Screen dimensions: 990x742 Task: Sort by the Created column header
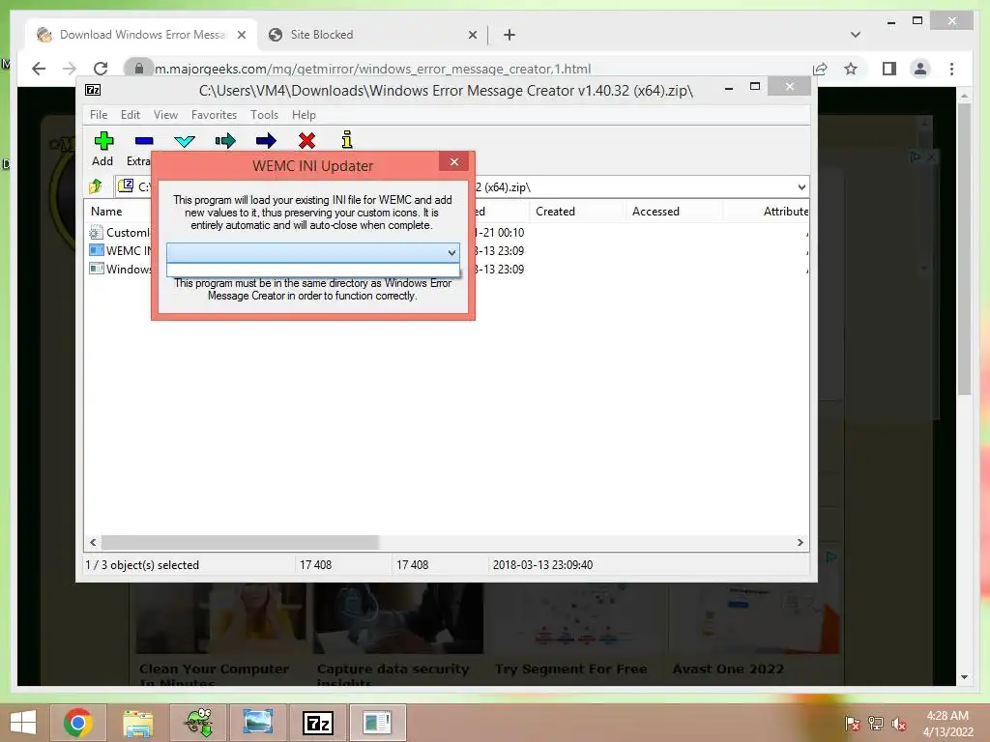[x=555, y=212]
